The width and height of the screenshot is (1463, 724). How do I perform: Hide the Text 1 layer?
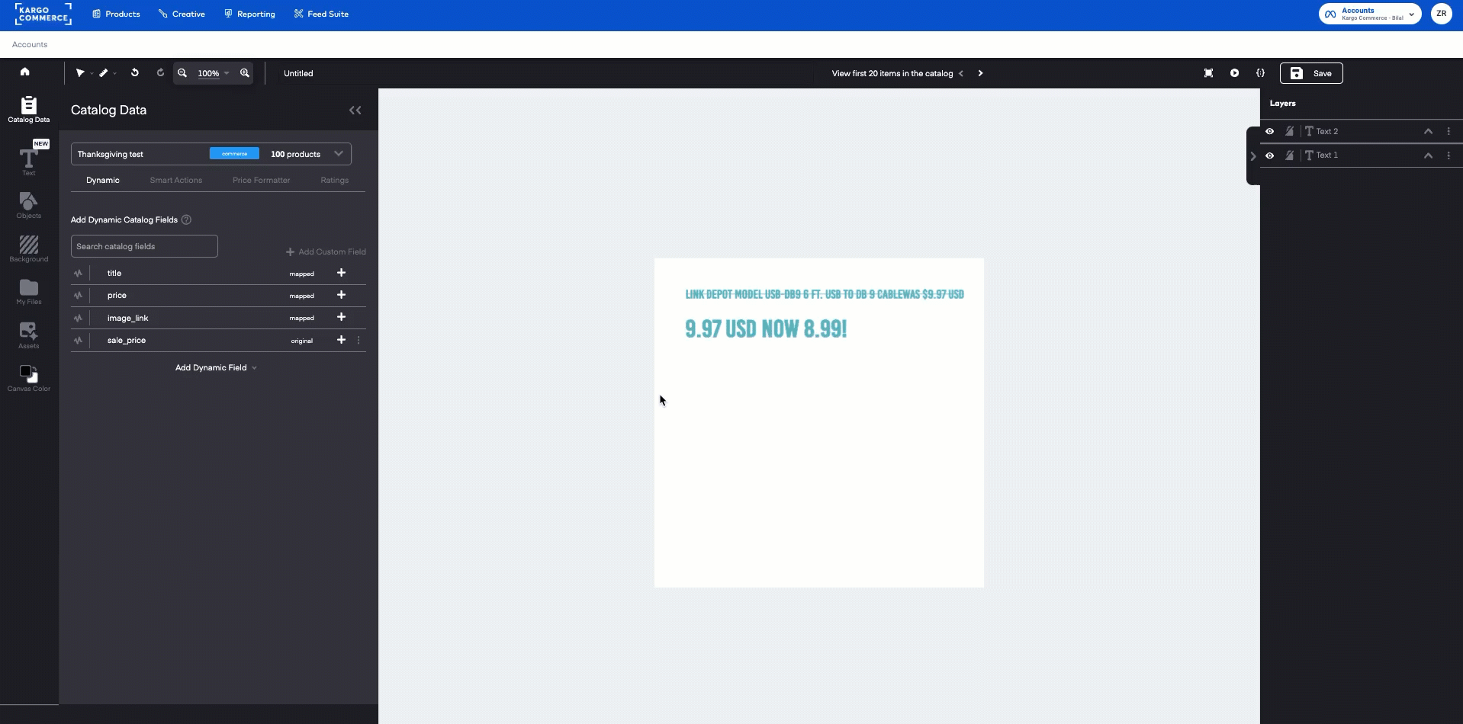click(1271, 155)
